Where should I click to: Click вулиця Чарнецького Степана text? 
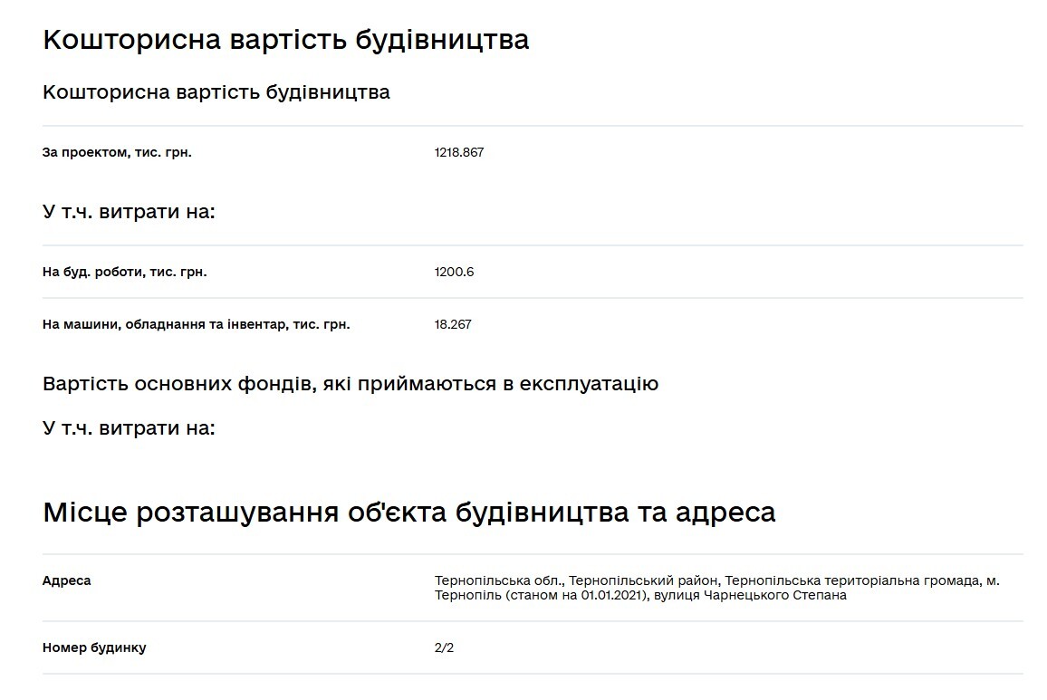(x=774, y=595)
